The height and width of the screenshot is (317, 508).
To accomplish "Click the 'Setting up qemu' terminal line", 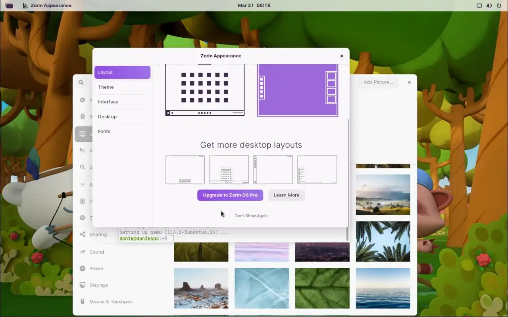I will 174,232.
